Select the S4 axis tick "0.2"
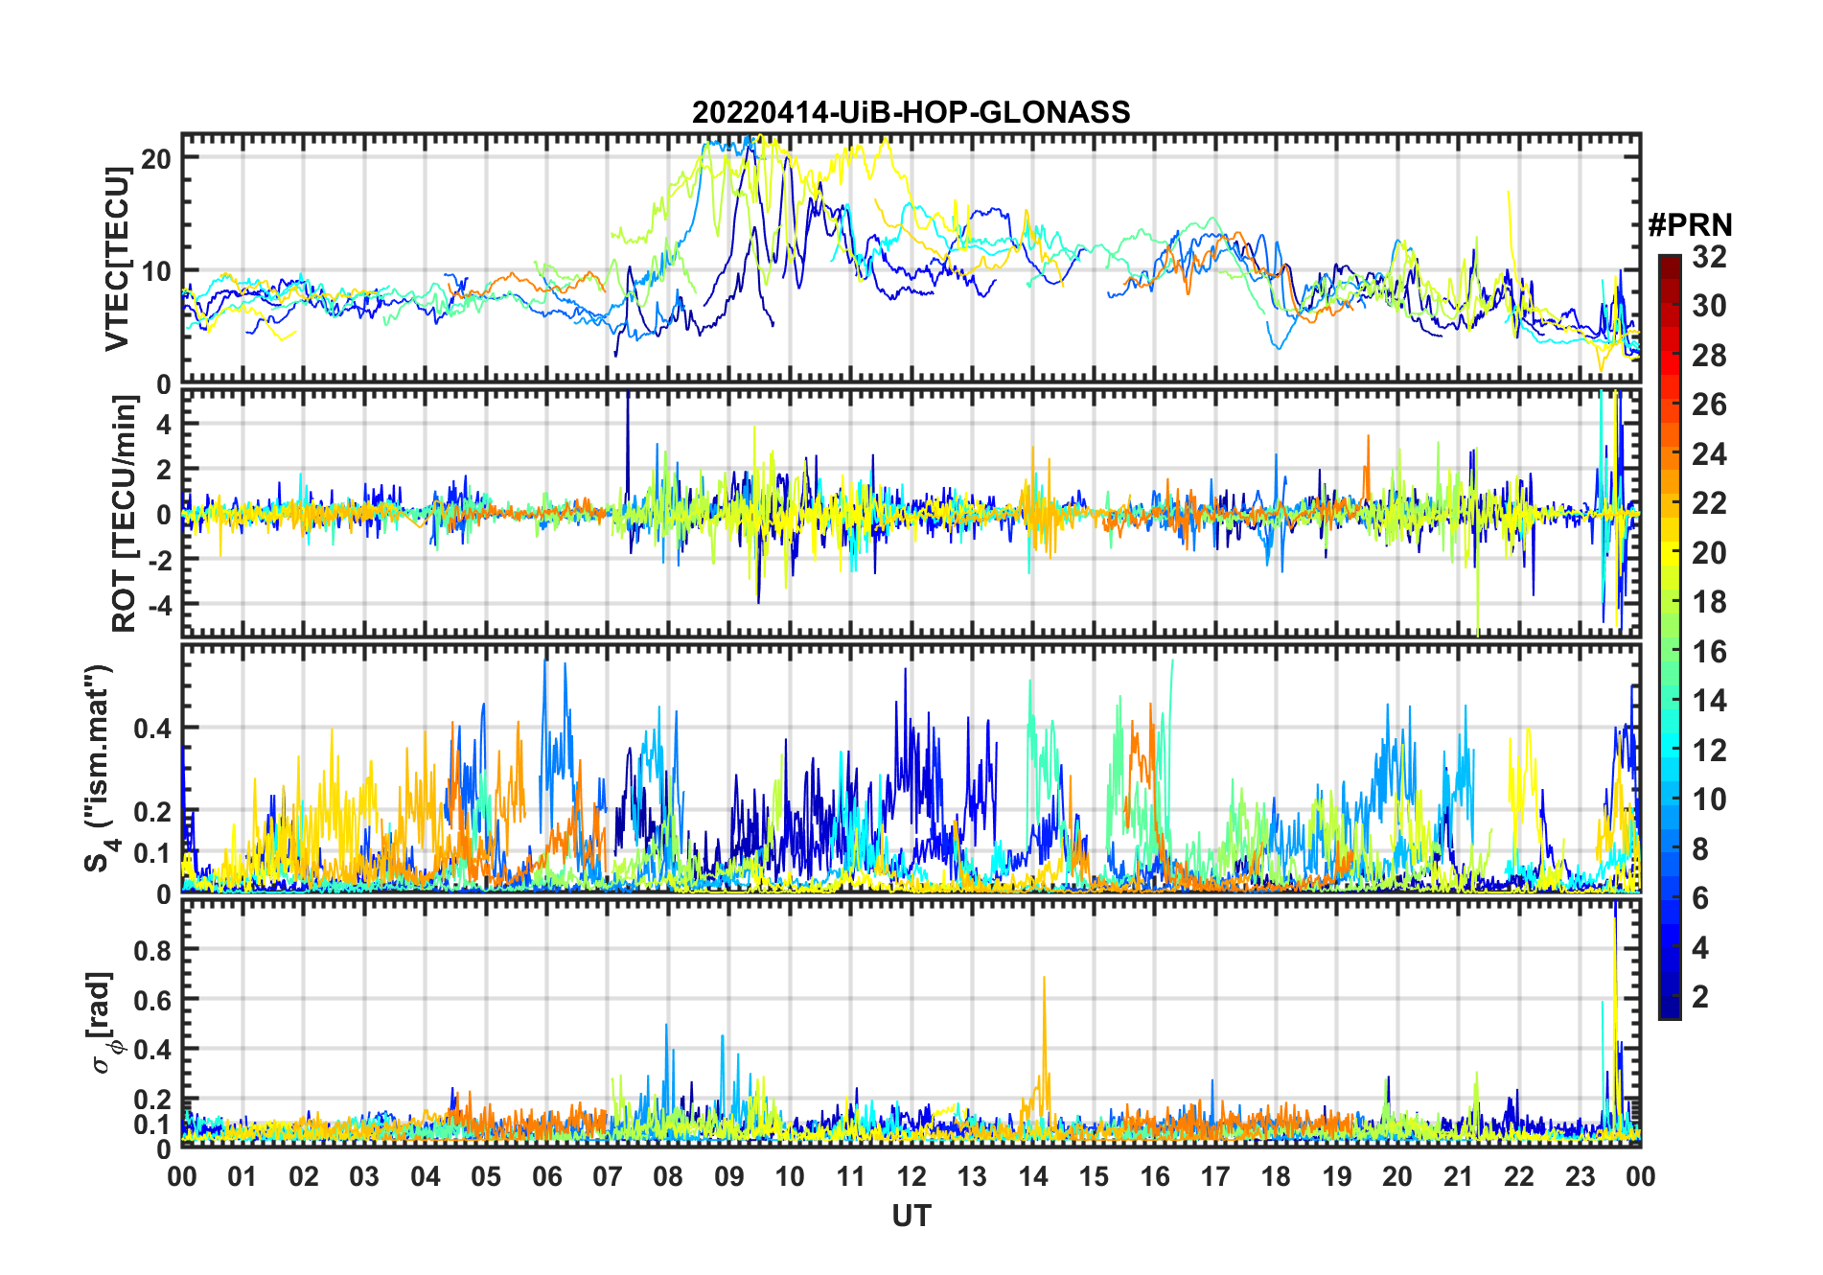Image resolution: width=1823 pixels, height=1275 pixels. [152, 812]
